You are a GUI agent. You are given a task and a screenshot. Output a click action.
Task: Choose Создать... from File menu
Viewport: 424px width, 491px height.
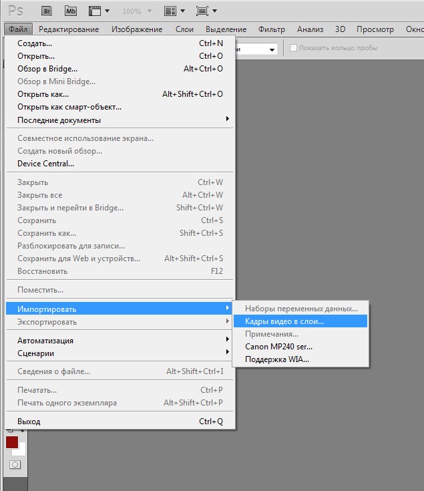pos(120,43)
